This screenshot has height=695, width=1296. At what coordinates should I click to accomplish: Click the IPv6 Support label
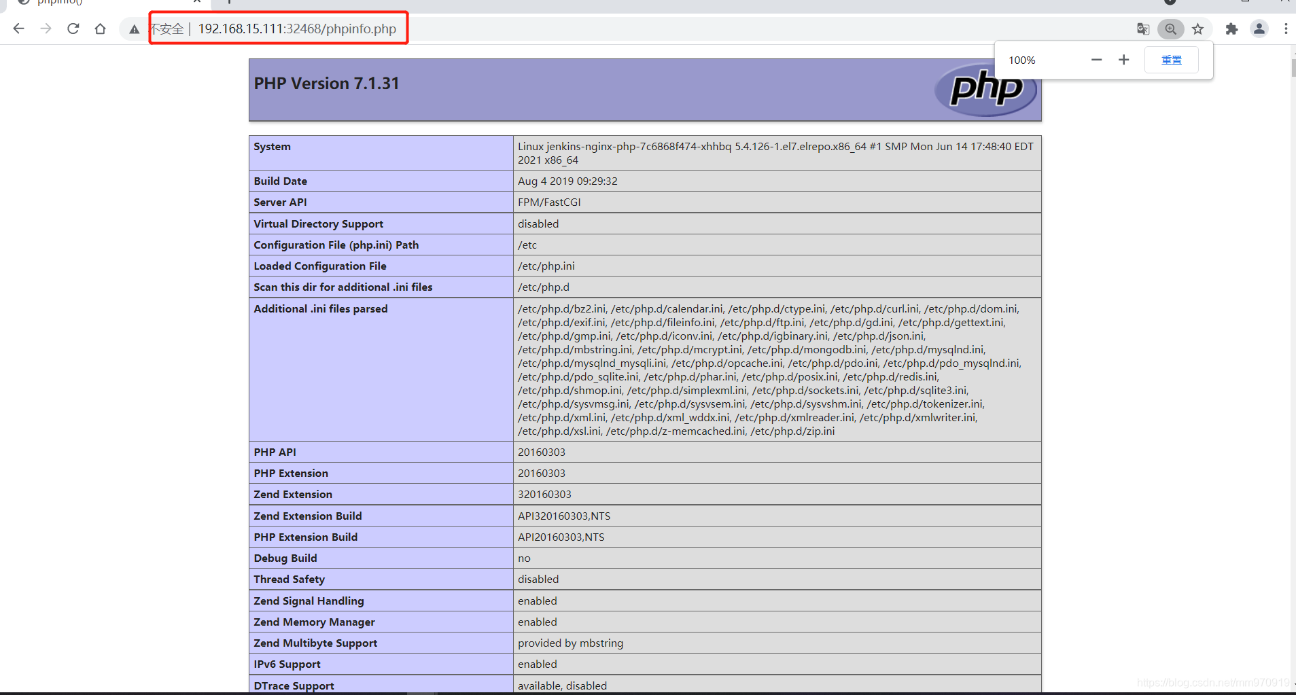point(287,664)
